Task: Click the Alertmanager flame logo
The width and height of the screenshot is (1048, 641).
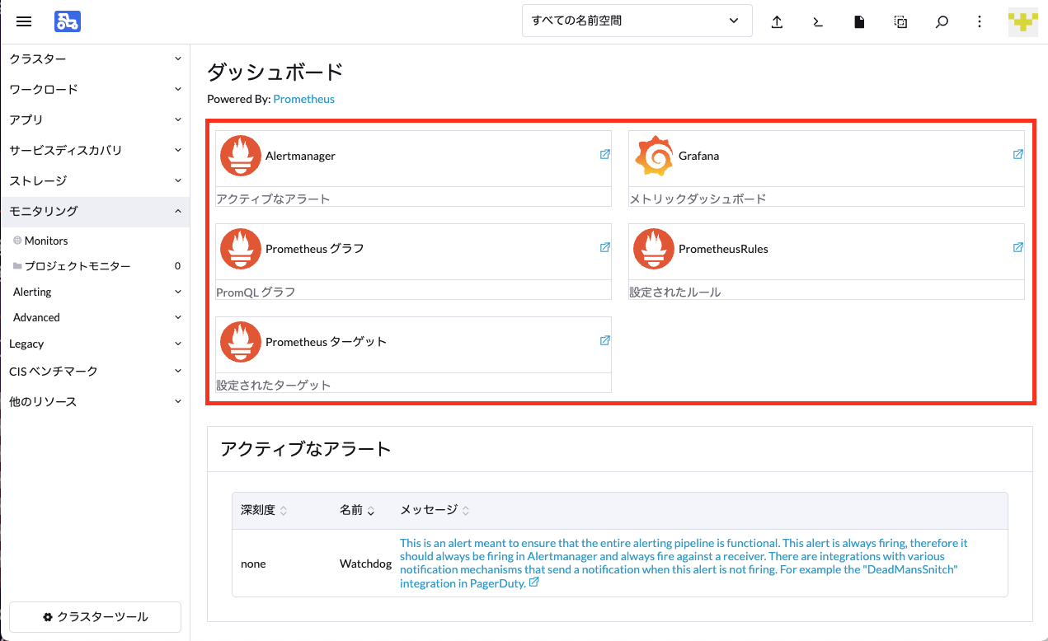Action: [241, 156]
